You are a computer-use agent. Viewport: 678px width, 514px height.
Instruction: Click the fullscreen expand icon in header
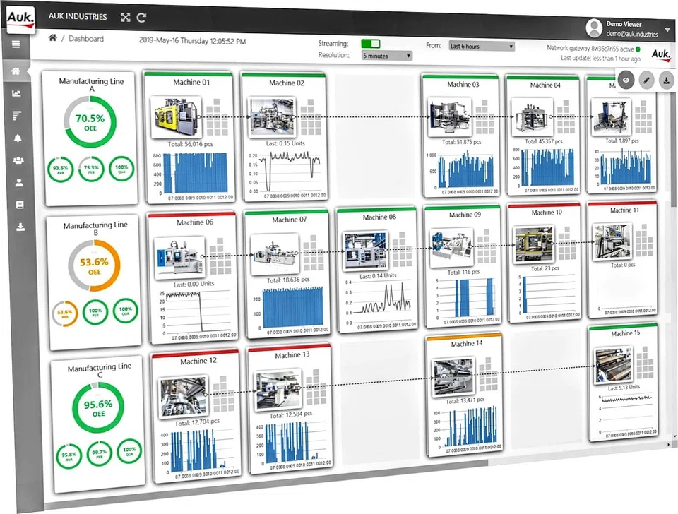(x=126, y=18)
